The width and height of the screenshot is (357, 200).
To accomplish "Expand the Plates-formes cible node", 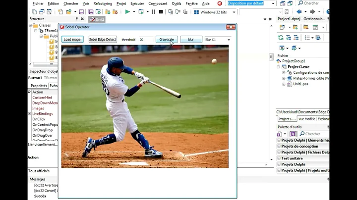I will 284,78.
